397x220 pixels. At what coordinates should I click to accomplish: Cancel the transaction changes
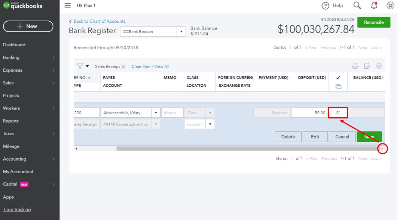click(x=342, y=137)
